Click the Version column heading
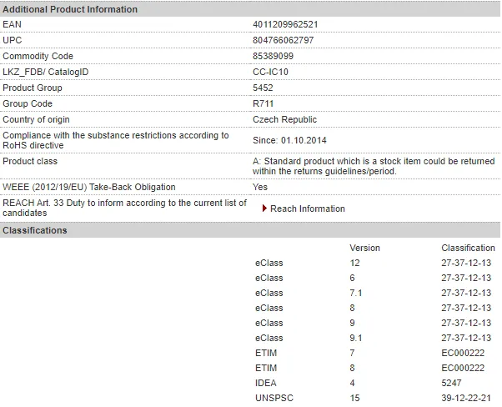The image size is (502, 407). [364, 248]
